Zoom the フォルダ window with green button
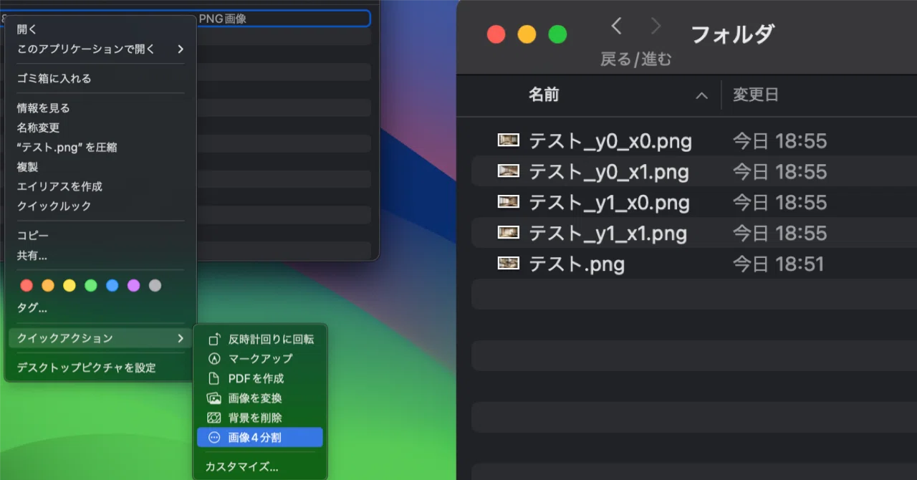Viewport: 917px width, 480px height. 557,34
